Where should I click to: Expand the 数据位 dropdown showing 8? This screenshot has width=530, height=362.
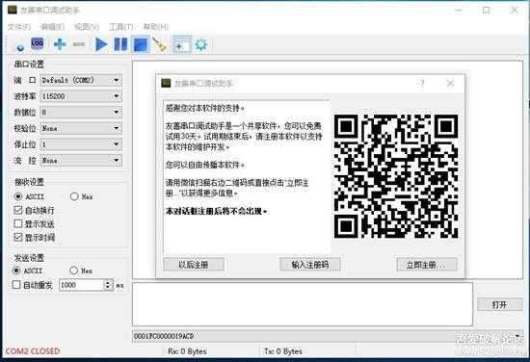(x=81, y=112)
